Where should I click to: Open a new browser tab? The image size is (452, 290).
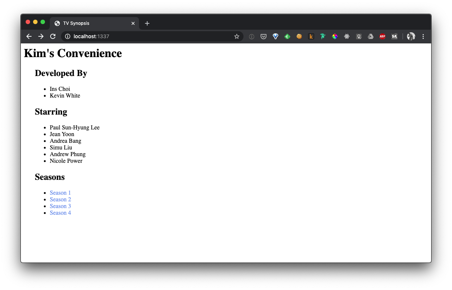pos(147,23)
